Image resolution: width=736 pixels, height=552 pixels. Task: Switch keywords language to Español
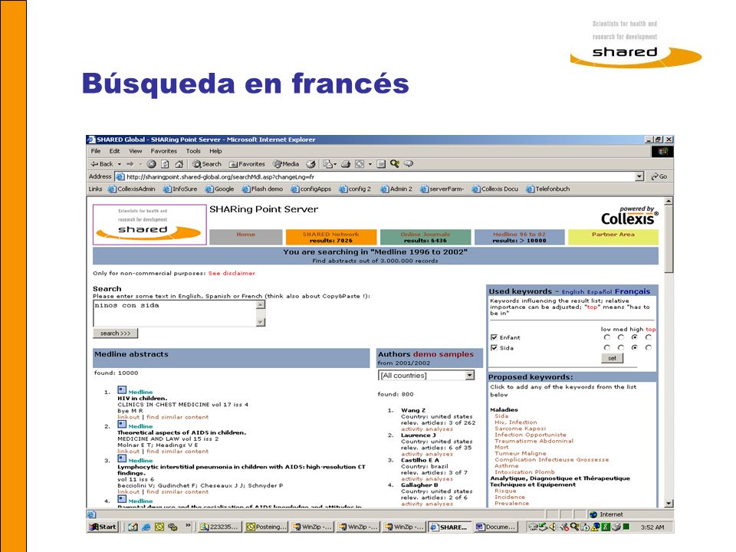600,292
